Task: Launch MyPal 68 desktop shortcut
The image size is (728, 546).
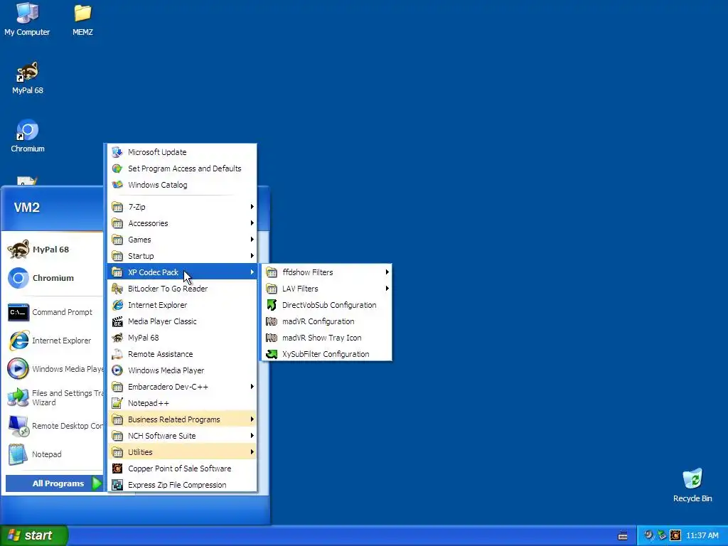Action: pos(28,78)
